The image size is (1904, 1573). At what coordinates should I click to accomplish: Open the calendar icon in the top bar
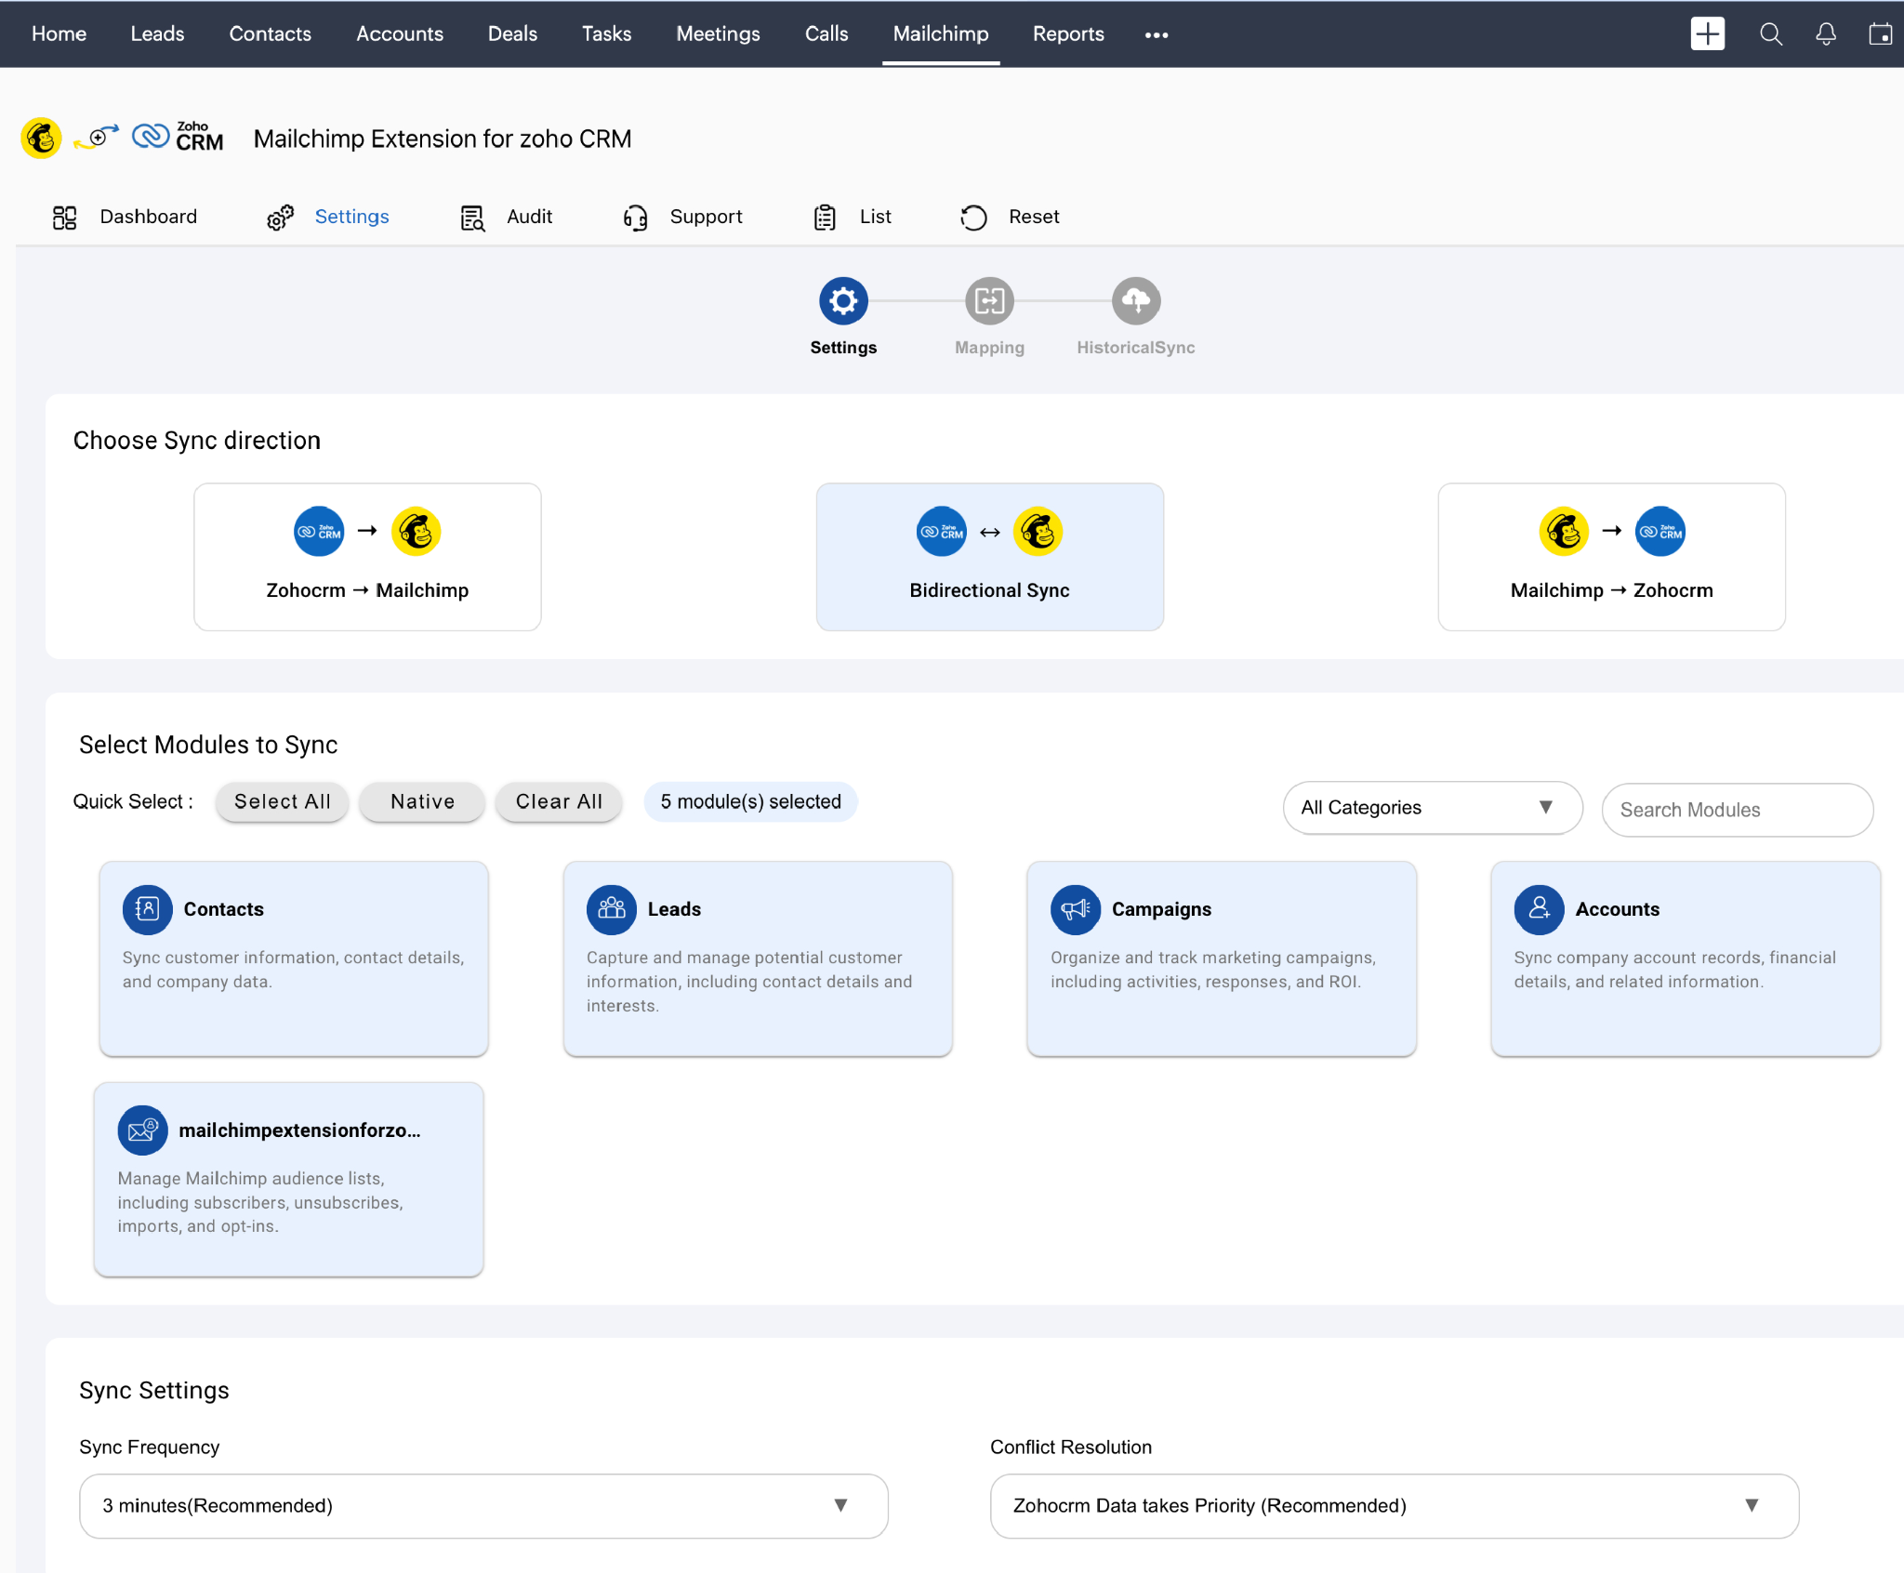pos(1880,34)
